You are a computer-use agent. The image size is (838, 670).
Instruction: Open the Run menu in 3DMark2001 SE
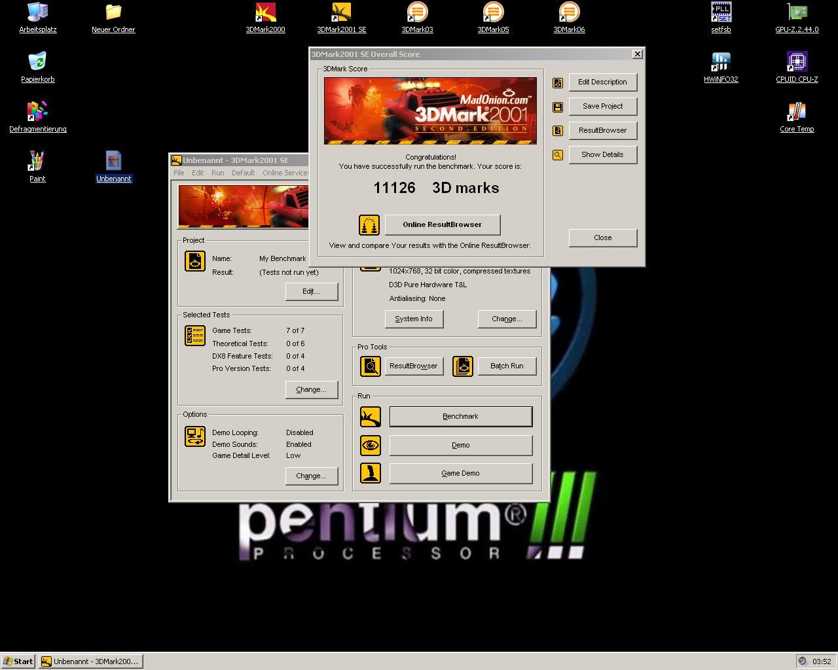(217, 173)
